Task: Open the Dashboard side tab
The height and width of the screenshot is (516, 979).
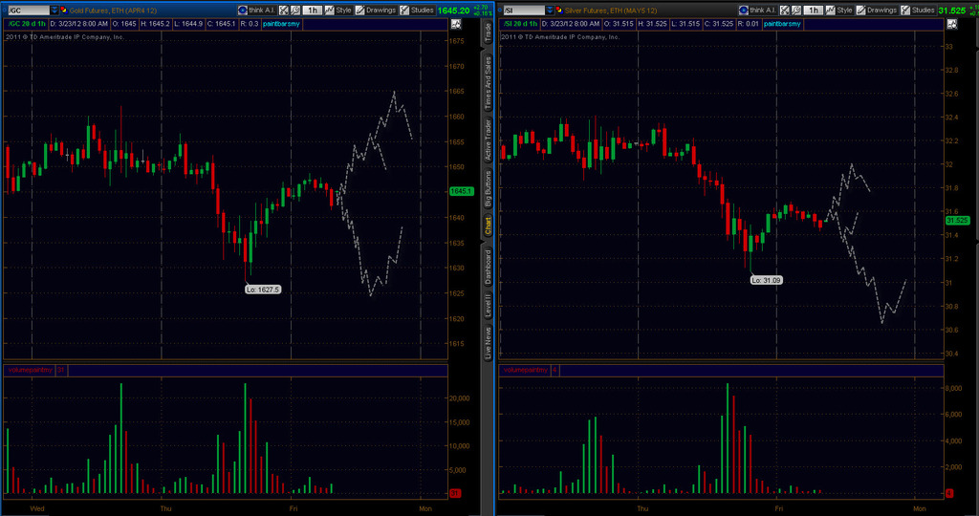Action: pos(488,267)
